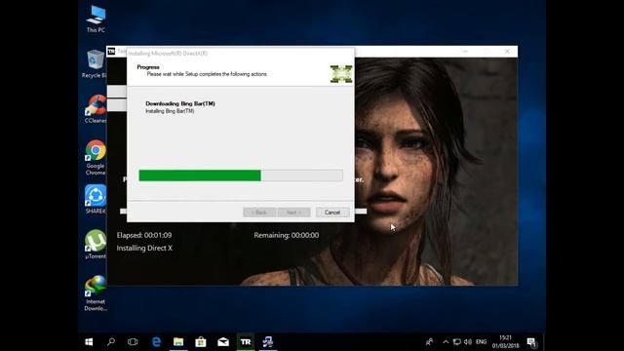Viewport: 624px width, 351px height.
Task: Launch CCleaner from the desktop
Action: click(x=96, y=108)
